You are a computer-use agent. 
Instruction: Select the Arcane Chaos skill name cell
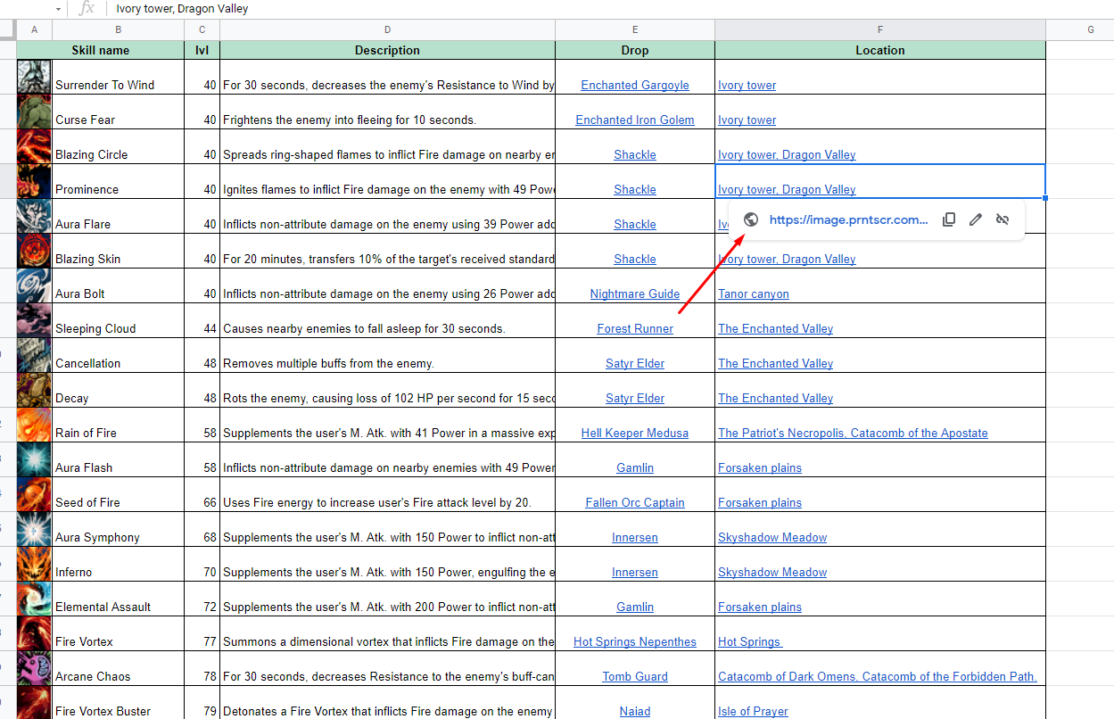pyautogui.click(x=119, y=668)
